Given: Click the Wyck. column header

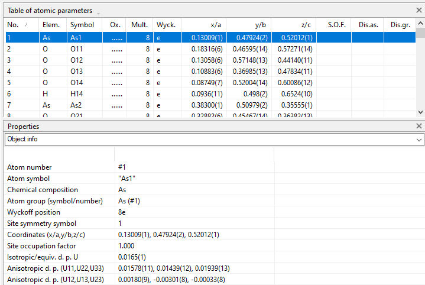Looking at the screenshot, I should coord(166,25).
